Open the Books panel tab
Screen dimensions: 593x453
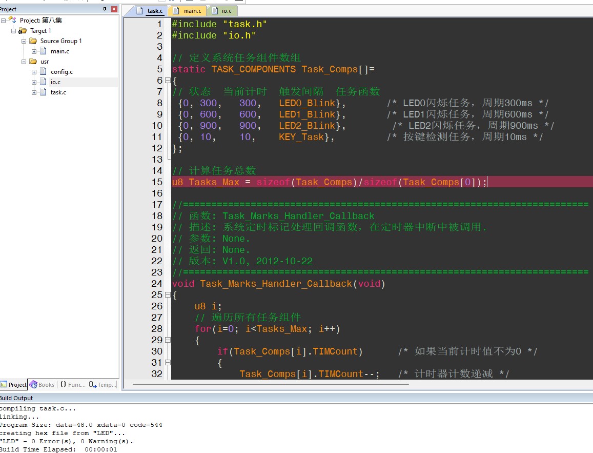pos(42,385)
